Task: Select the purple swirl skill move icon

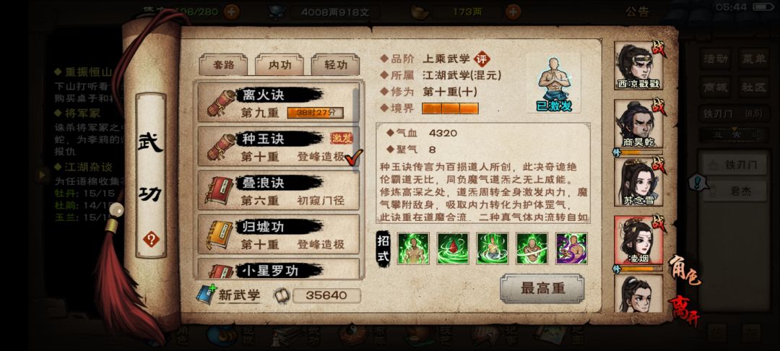Action: click(571, 248)
